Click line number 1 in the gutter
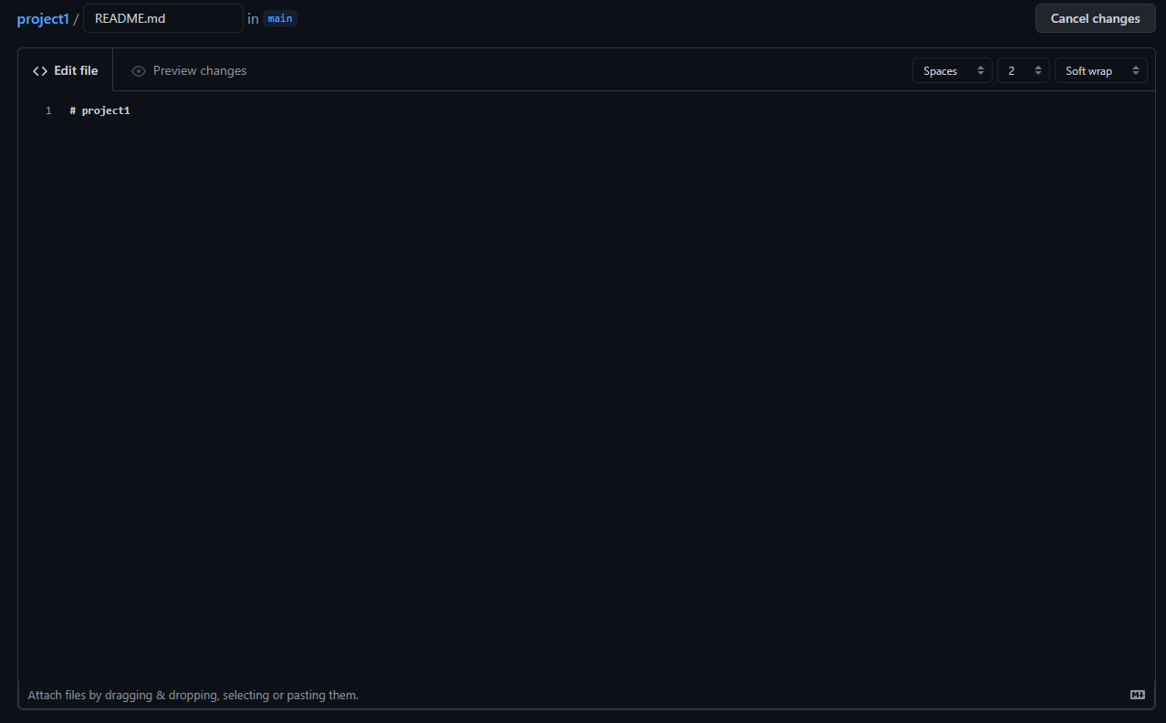1166x723 pixels. pos(48,110)
